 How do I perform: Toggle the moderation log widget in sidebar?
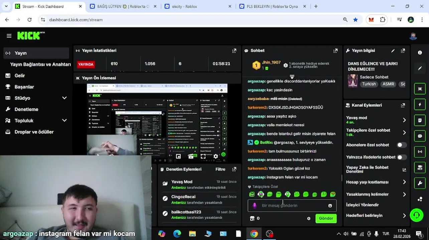point(420,167)
